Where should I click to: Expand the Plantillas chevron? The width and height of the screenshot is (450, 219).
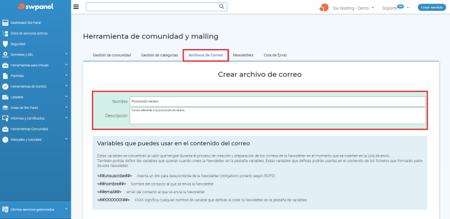[x=66, y=75]
